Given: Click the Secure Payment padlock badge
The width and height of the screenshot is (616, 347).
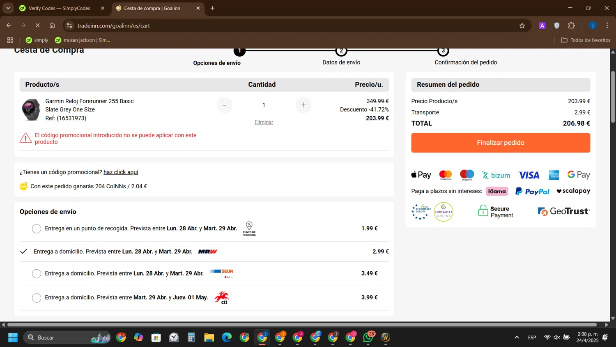Looking at the screenshot, I should click(x=496, y=212).
